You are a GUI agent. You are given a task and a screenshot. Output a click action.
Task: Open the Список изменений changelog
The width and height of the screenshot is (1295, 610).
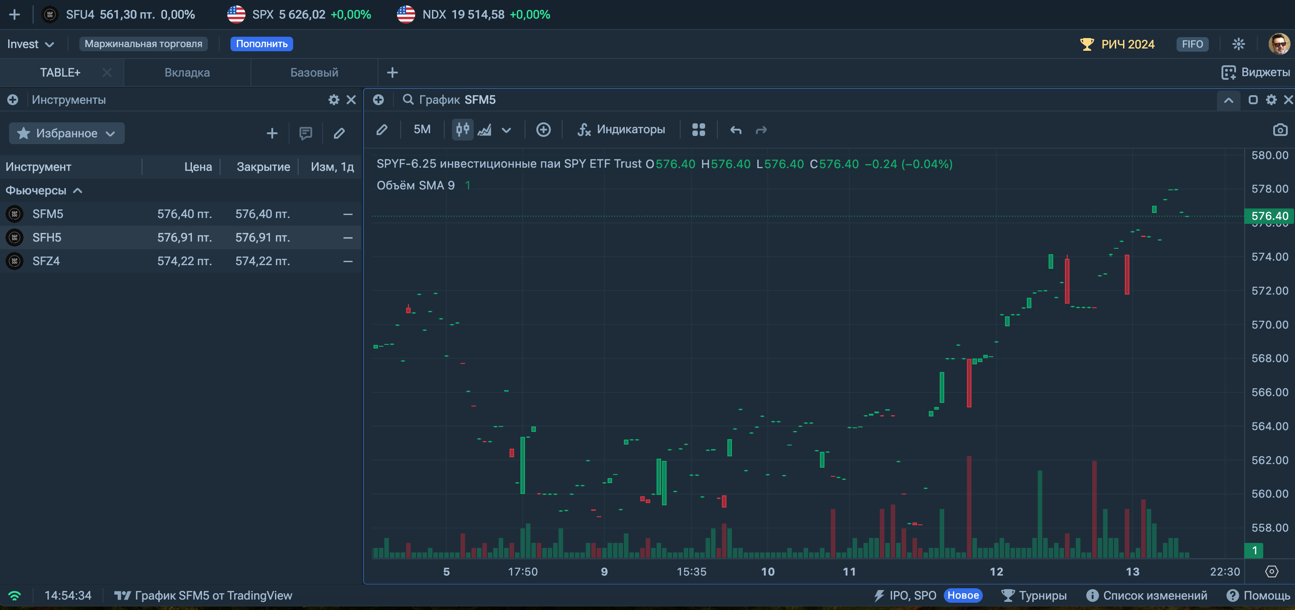(x=1147, y=595)
